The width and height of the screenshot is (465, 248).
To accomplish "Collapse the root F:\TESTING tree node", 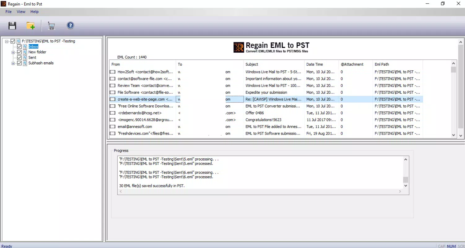I will [x=7, y=41].
